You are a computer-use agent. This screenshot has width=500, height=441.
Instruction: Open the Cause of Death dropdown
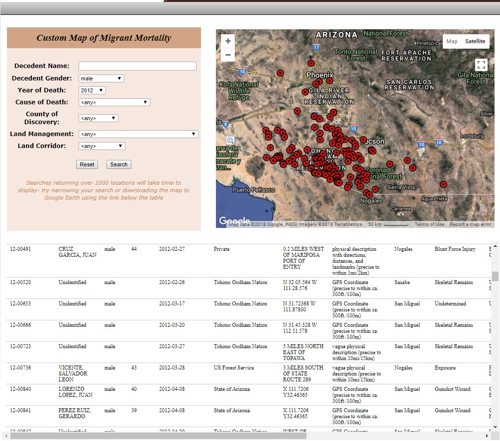[x=114, y=102]
